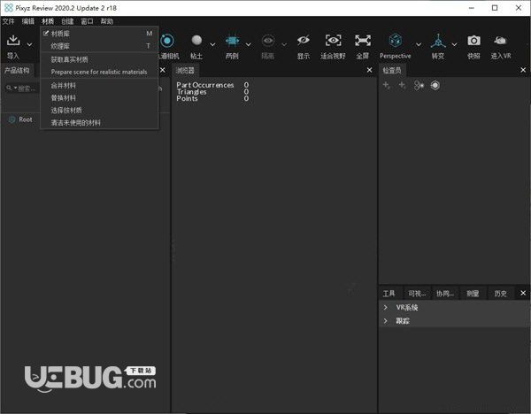This screenshot has width=531, height=414.
Task: Click the camera icon behind the menu
Action: click(x=167, y=41)
